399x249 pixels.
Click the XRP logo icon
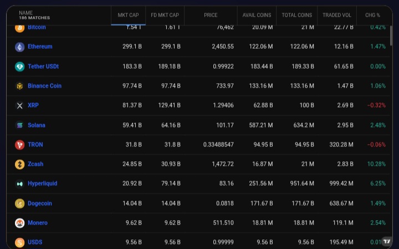pos(19,106)
